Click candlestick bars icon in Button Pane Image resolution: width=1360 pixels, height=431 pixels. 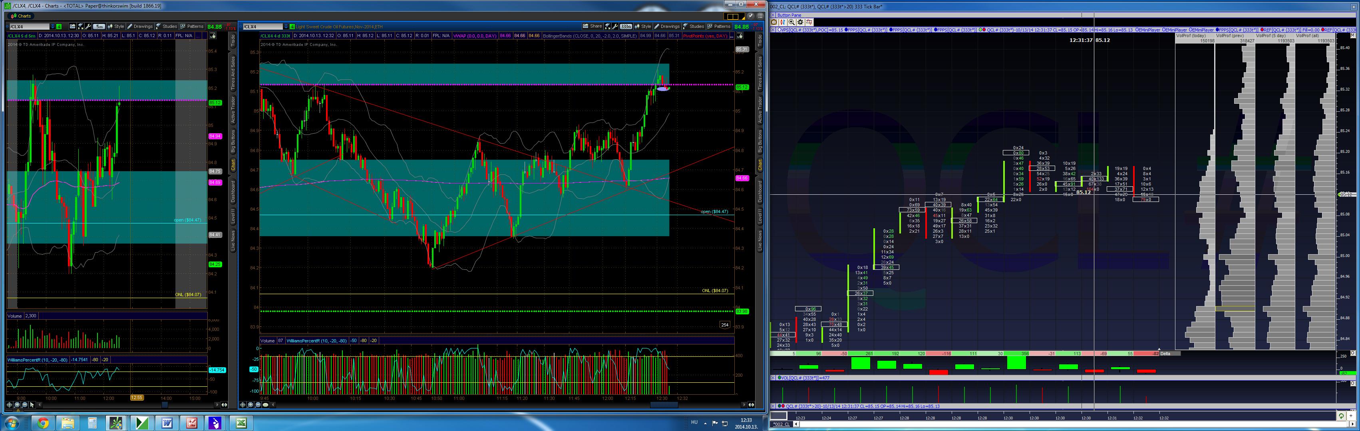tap(783, 22)
